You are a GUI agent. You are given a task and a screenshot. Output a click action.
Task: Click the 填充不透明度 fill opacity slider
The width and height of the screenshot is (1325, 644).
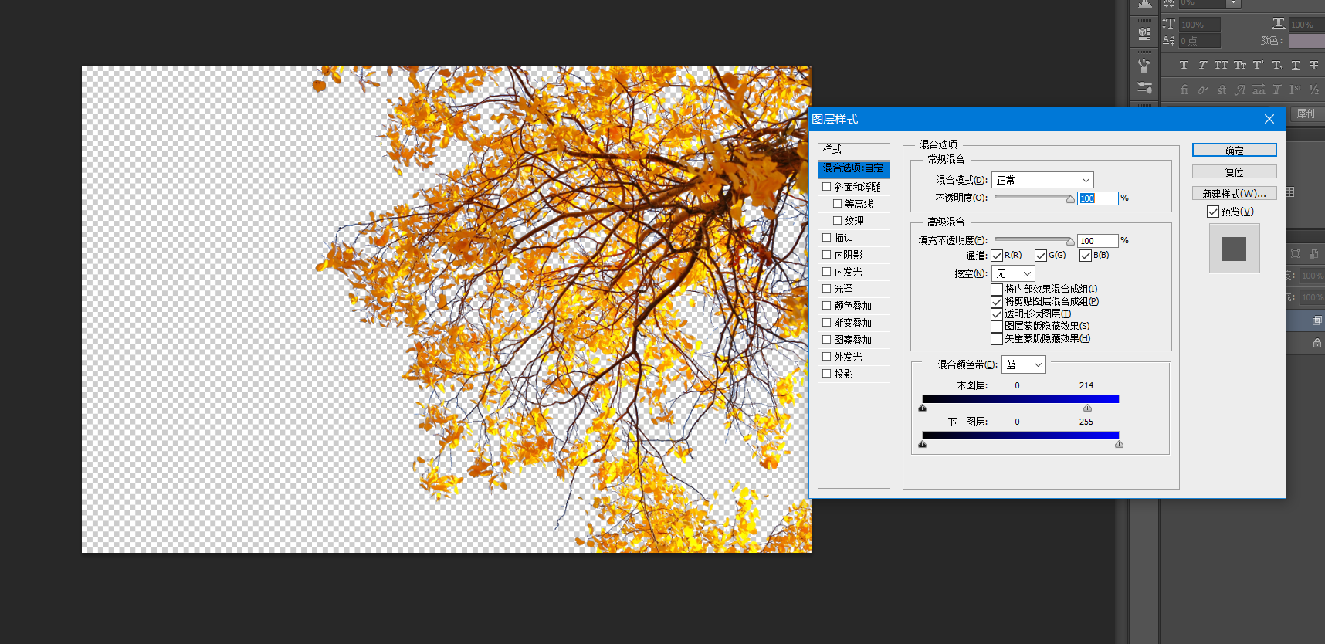tap(1034, 240)
